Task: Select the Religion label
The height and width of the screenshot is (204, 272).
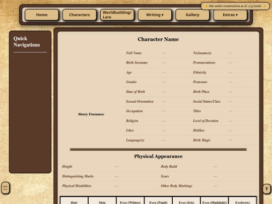Action: (x=132, y=121)
